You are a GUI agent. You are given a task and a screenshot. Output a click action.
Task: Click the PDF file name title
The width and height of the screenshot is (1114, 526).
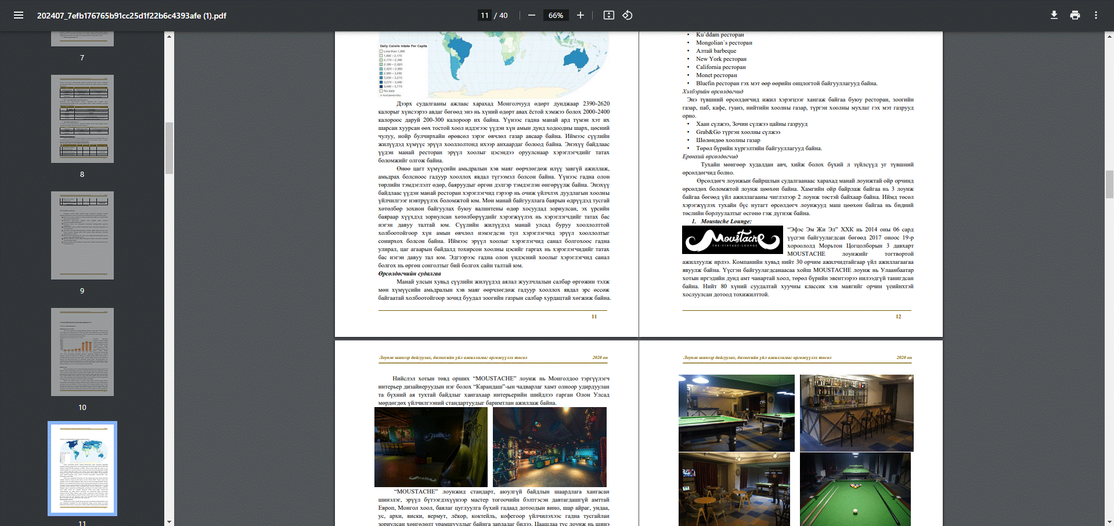tap(132, 16)
